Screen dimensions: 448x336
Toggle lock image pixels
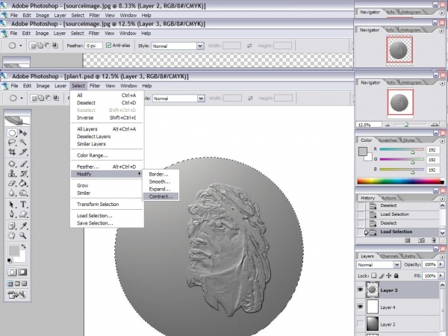pos(382,276)
